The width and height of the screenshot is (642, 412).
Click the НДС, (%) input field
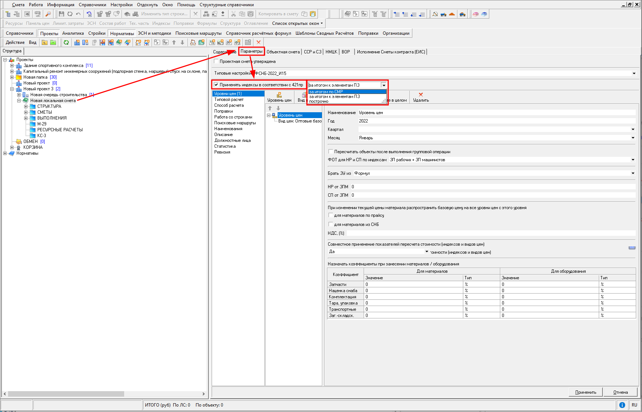[x=491, y=233]
